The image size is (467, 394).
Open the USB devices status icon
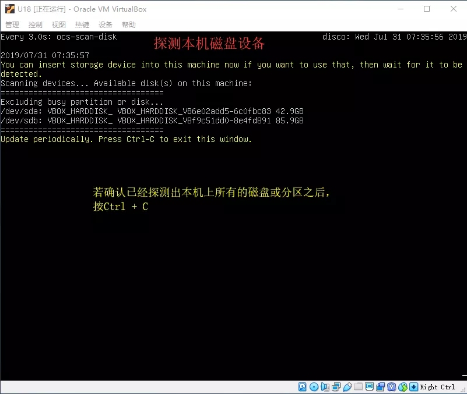click(x=347, y=387)
